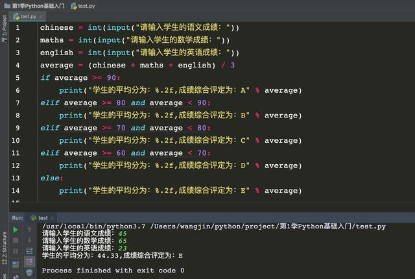Click the result line showing 44.33 in console
This screenshot has height=279, width=415.
pos(112,256)
